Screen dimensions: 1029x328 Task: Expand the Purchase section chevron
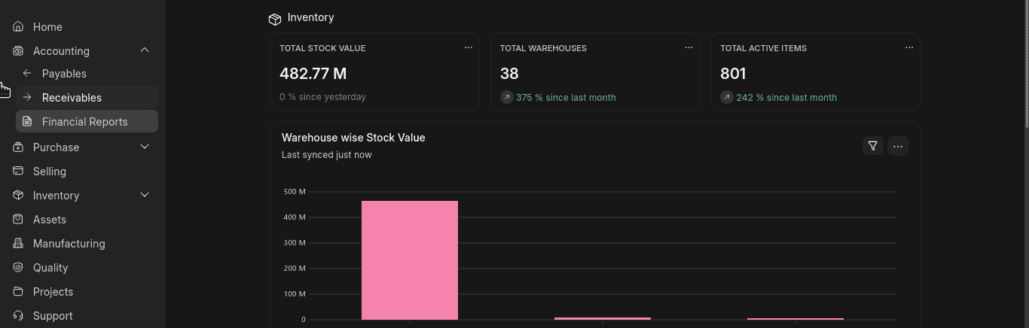pos(145,147)
